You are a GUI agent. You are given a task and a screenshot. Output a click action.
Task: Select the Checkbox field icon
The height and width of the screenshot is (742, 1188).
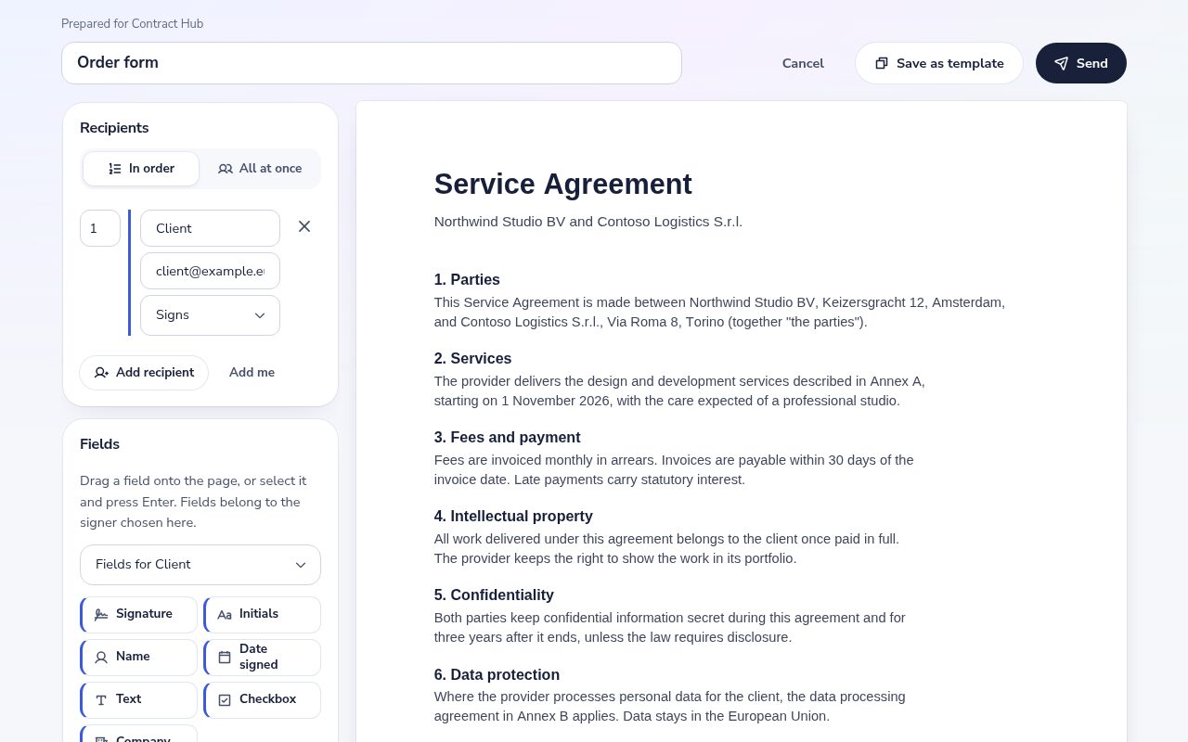coord(225,699)
